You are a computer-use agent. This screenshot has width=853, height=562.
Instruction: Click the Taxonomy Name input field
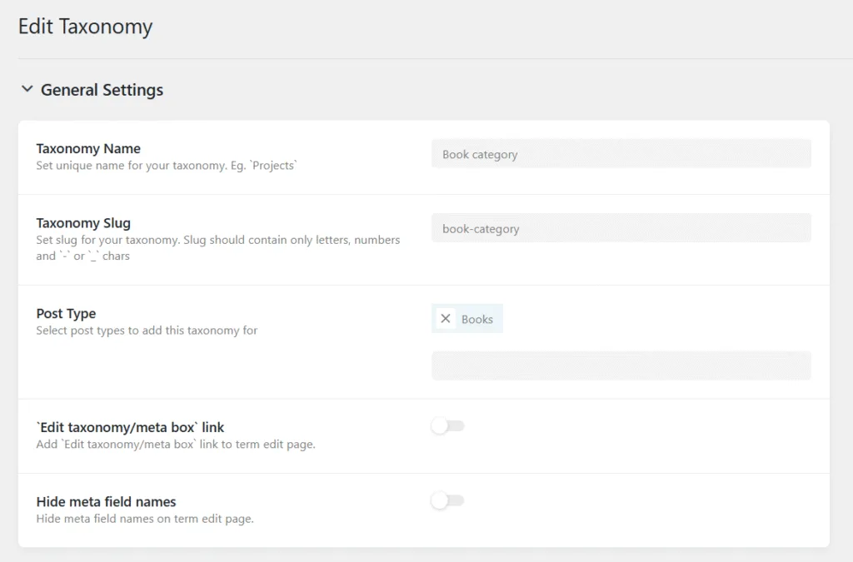tap(621, 154)
